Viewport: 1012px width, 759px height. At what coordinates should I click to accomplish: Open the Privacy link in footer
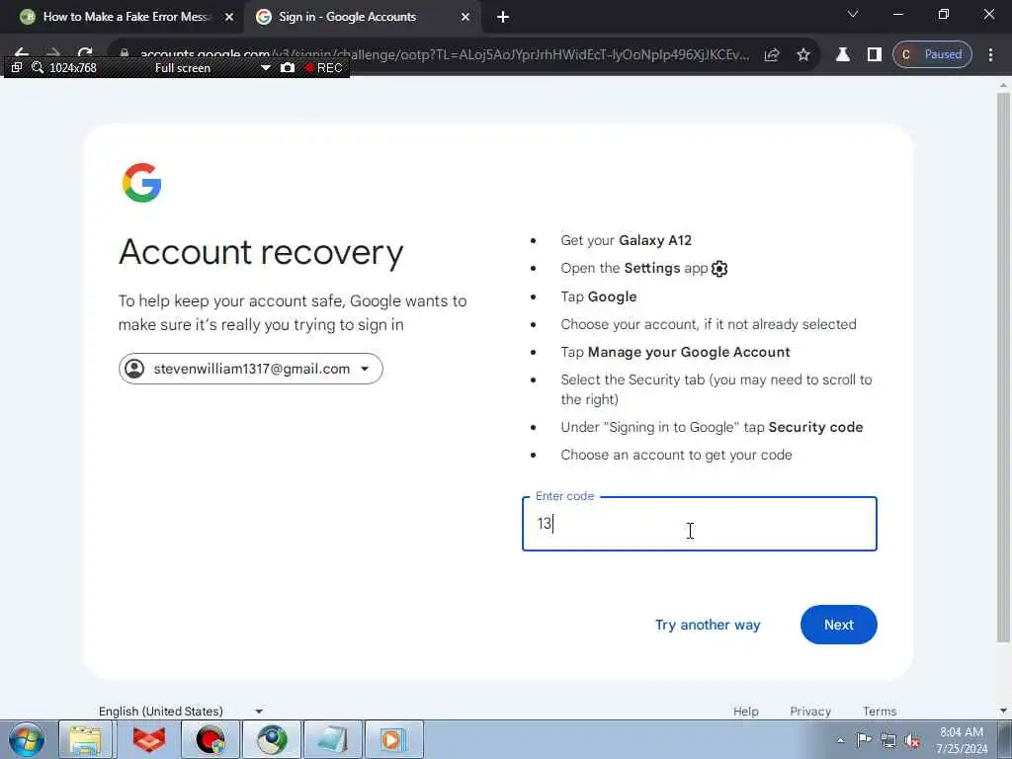[x=810, y=711]
